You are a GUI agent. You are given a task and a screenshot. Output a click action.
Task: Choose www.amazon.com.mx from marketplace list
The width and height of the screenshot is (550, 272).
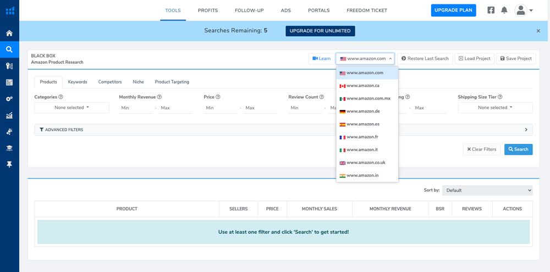[x=367, y=98]
